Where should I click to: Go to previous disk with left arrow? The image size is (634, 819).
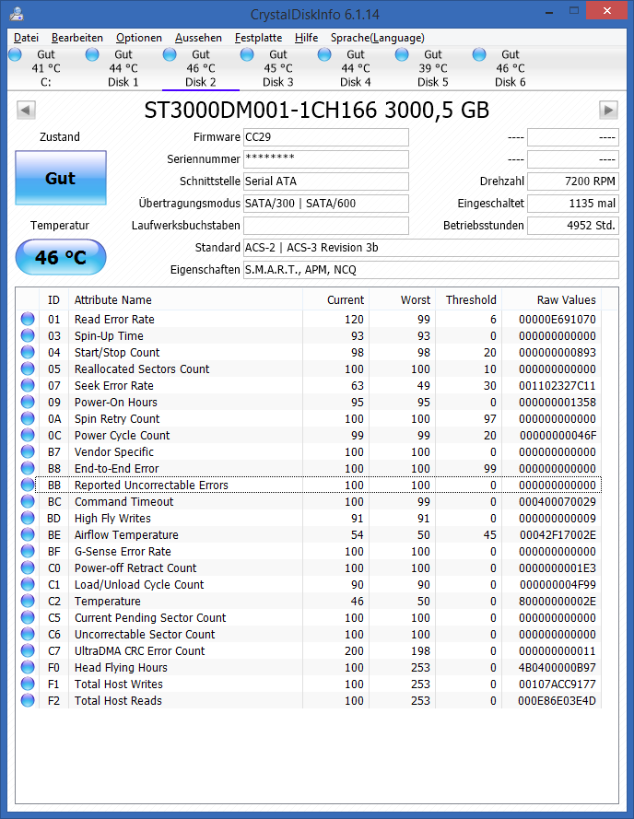click(x=26, y=111)
